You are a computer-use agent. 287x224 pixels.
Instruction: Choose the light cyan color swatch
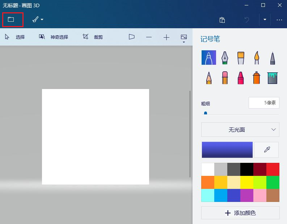pos(208,195)
